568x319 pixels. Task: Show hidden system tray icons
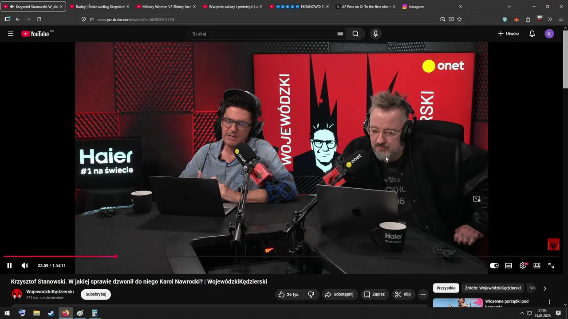(x=523, y=313)
